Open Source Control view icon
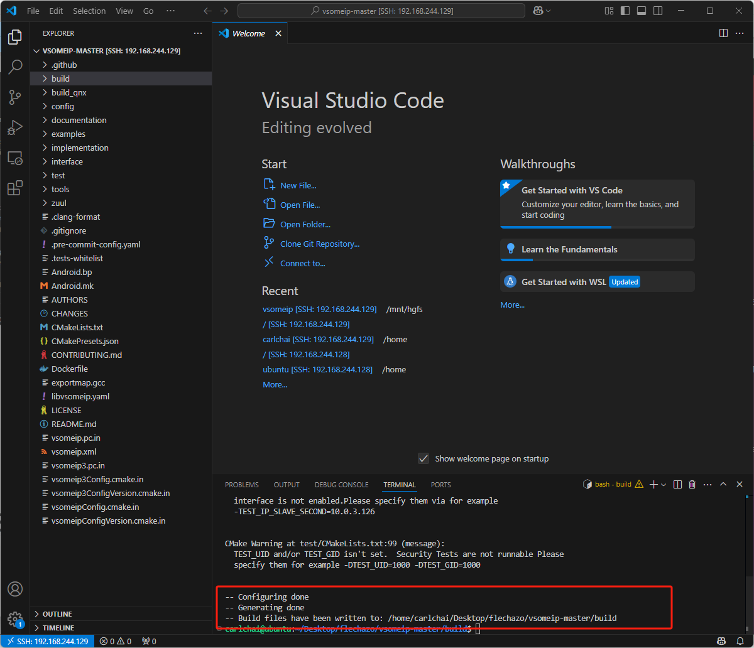The width and height of the screenshot is (754, 648). point(15,97)
